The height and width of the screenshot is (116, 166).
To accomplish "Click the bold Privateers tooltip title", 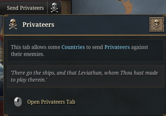I will [38, 25].
